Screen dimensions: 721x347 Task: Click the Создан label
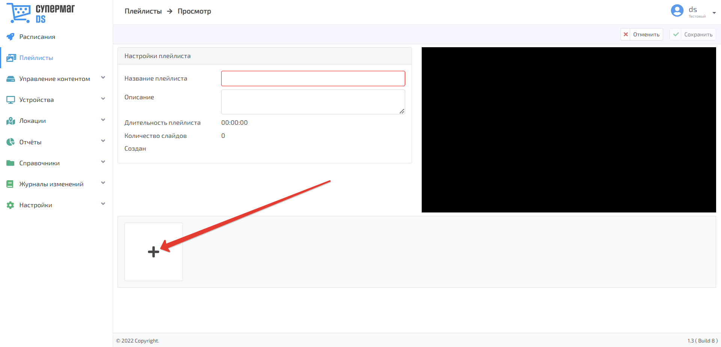pyautogui.click(x=135, y=148)
